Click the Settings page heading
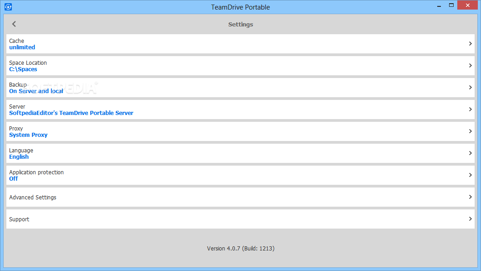Viewport: 481px width, 271px height. pyautogui.click(x=241, y=25)
